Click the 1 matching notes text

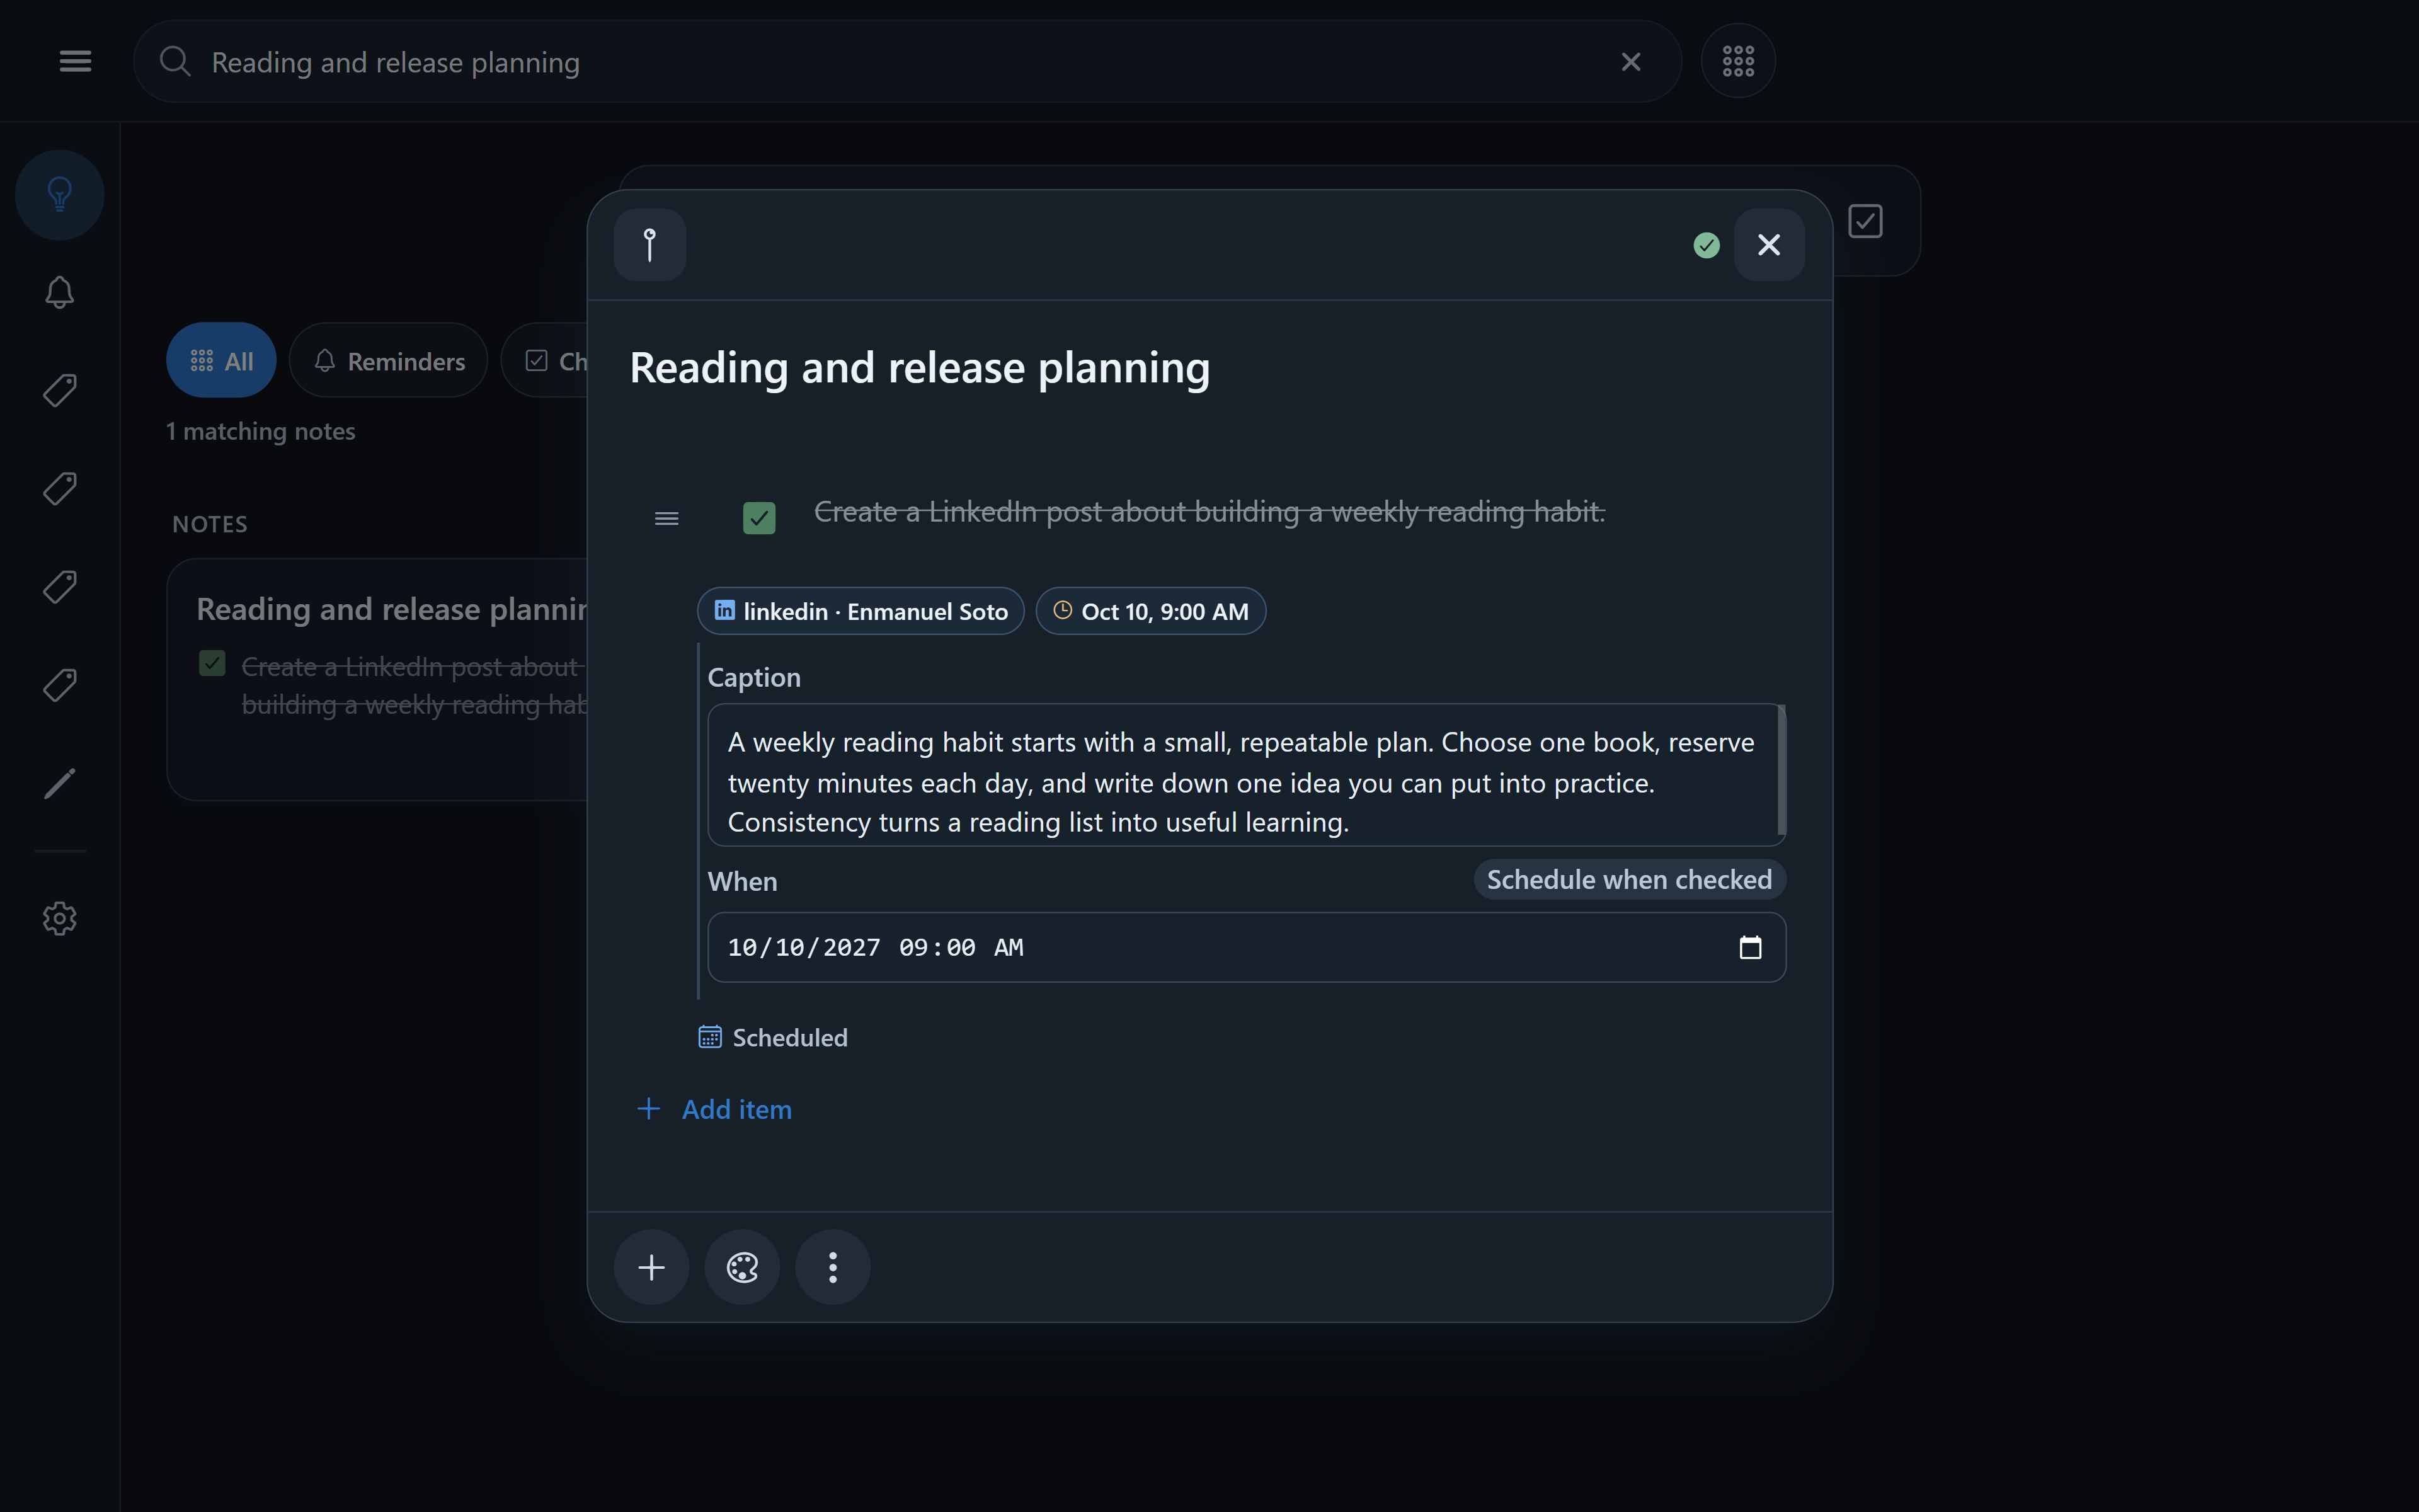point(261,431)
